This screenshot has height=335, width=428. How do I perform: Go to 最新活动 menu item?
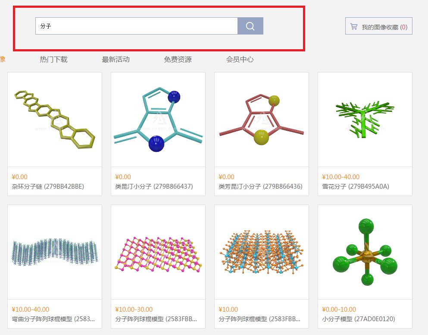(x=116, y=60)
